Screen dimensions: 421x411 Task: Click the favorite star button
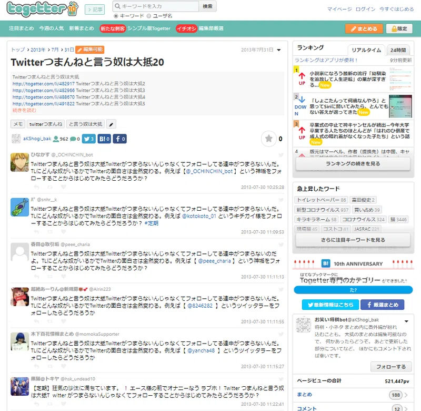pos(269,139)
